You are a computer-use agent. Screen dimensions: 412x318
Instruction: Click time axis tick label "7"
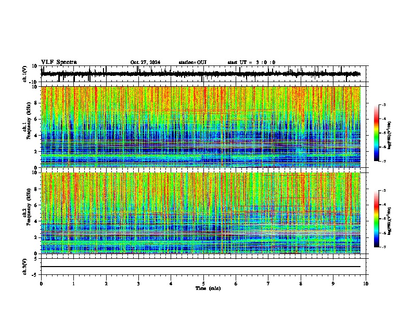coord(268,284)
